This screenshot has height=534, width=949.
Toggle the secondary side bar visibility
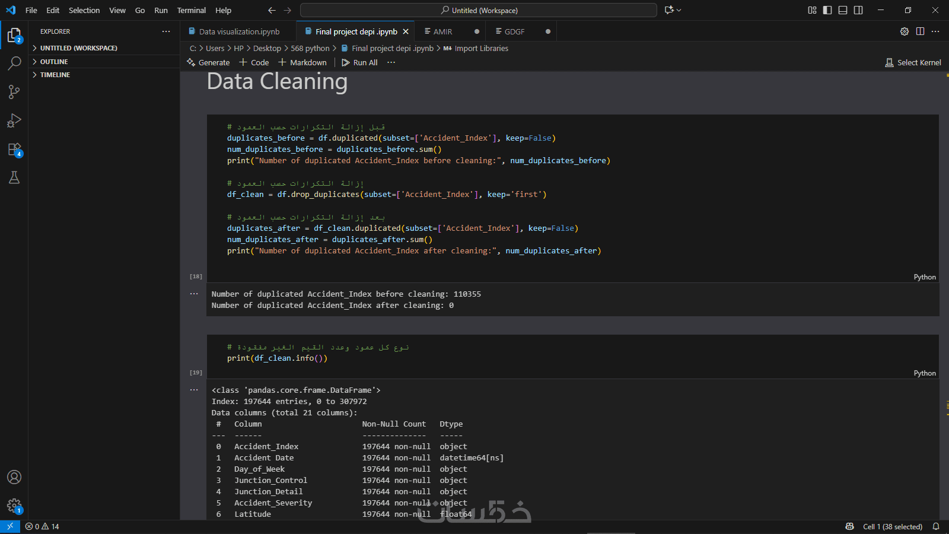click(858, 10)
